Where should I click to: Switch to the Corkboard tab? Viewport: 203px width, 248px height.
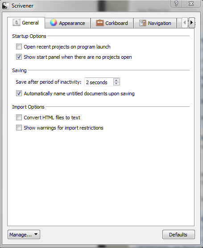click(x=112, y=23)
